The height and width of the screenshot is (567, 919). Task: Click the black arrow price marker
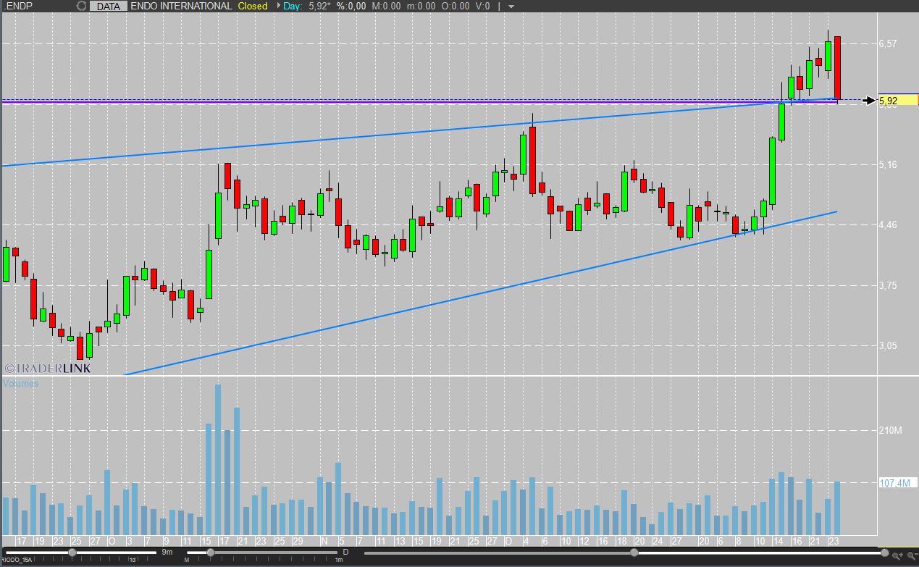868,101
